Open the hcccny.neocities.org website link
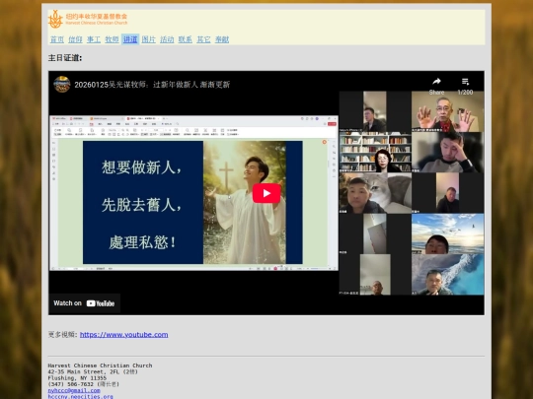This screenshot has width=533, height=399. pos(80,396)
